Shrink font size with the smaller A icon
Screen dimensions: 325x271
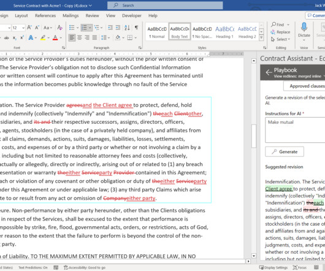pyautogui.click(x=37, y=28)
